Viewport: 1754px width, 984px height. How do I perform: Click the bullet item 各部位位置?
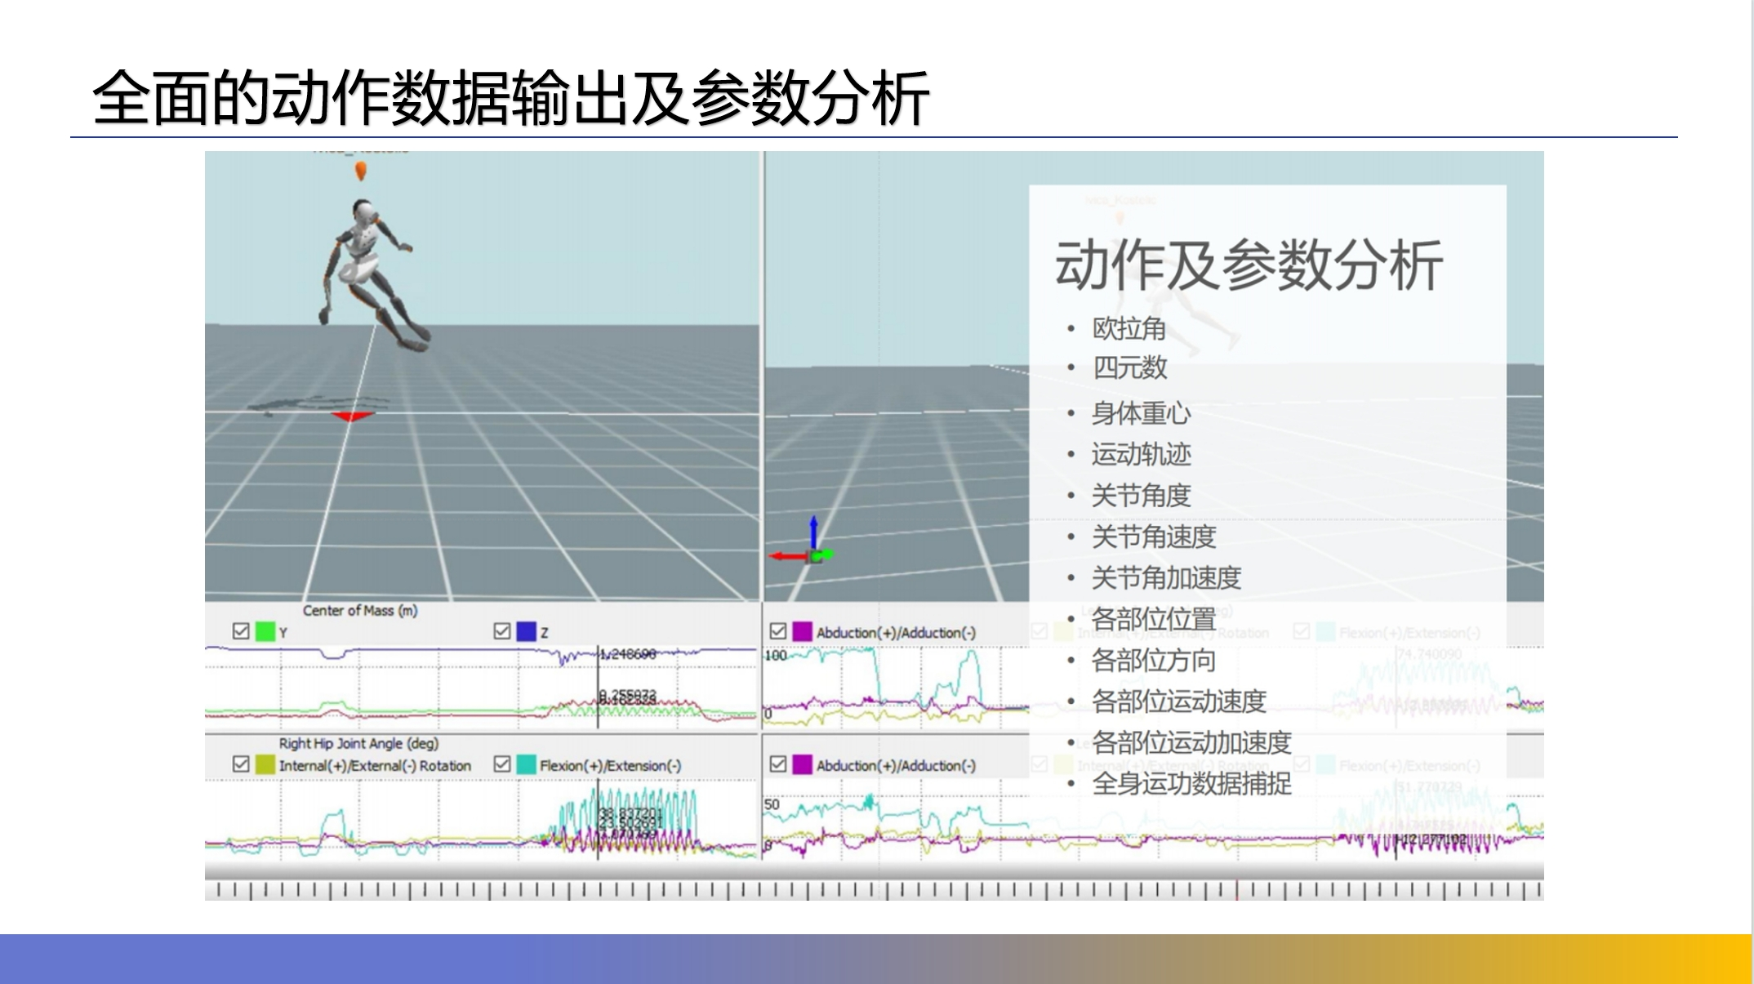pos(1154,619)
